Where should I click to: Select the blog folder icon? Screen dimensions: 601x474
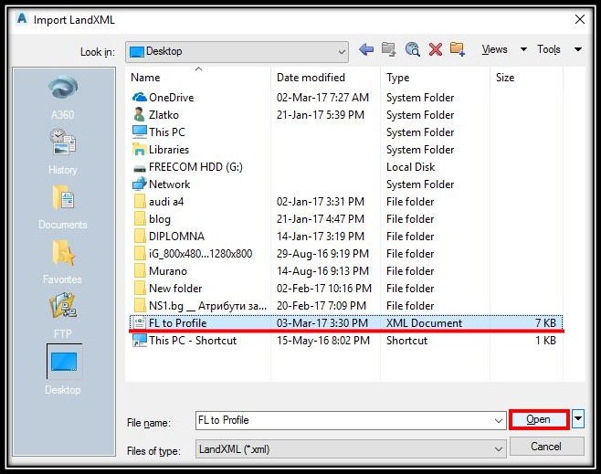point(140,219)
